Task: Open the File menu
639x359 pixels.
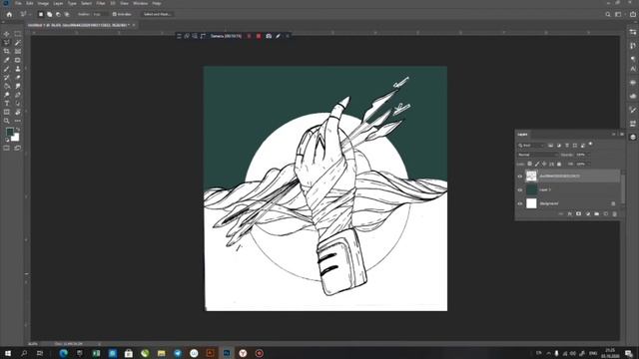Action: click(18, 3)
